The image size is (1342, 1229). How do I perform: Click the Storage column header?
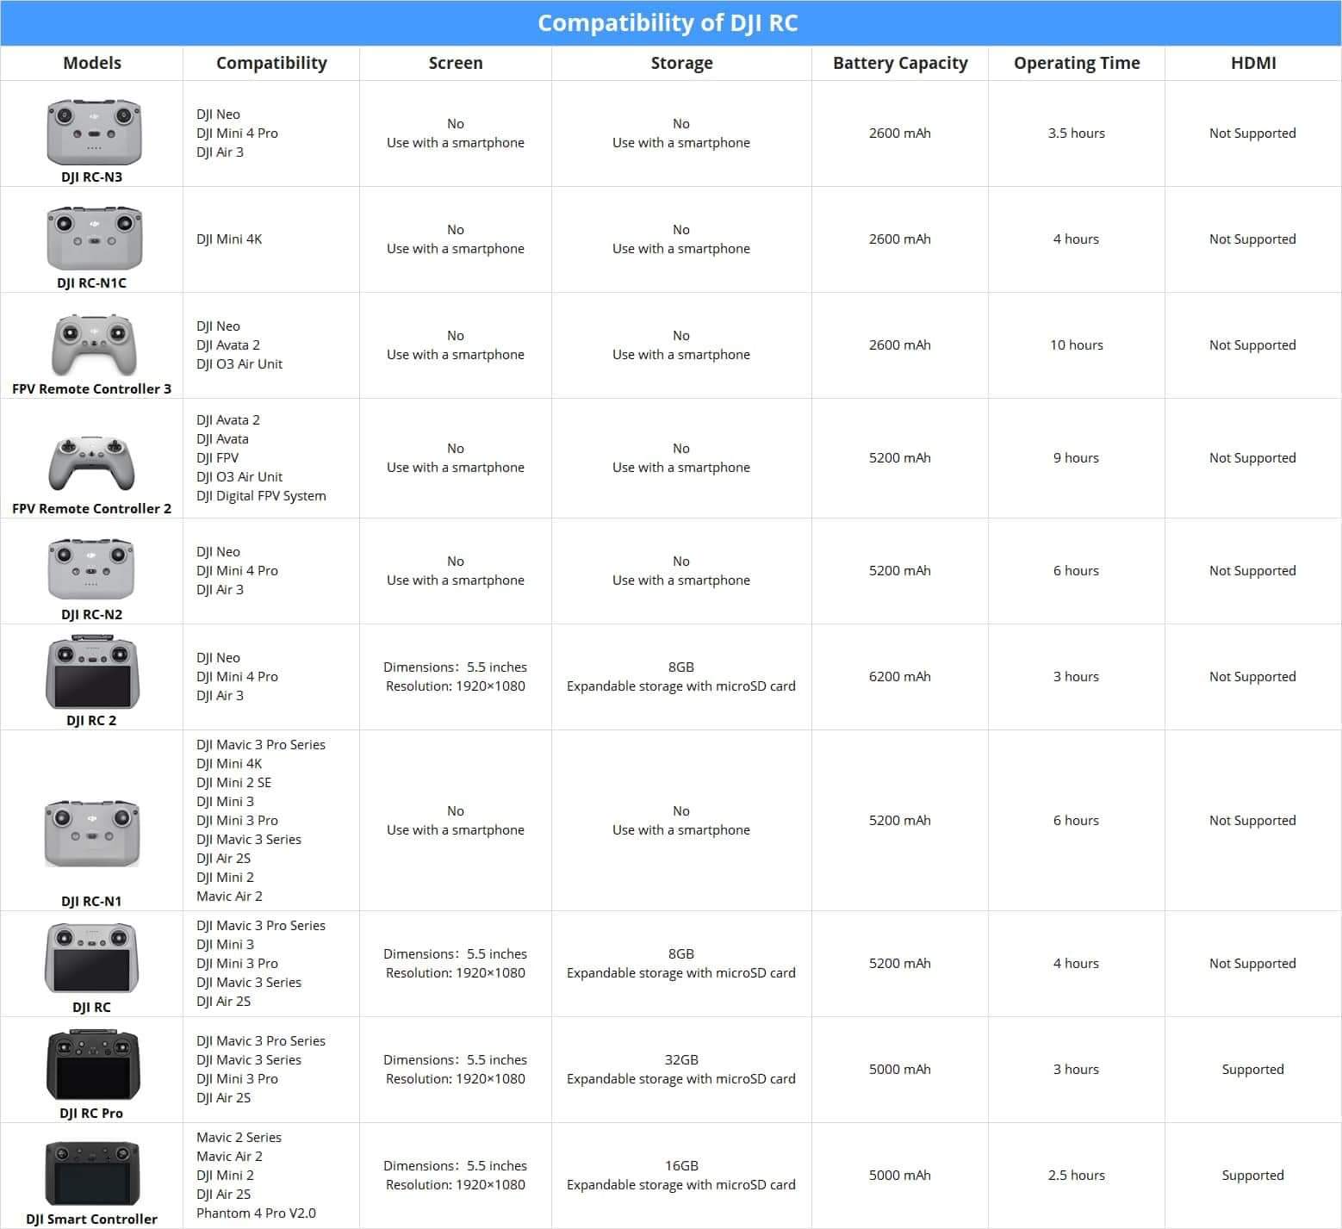pyautogui.click(x=681, y=63)
